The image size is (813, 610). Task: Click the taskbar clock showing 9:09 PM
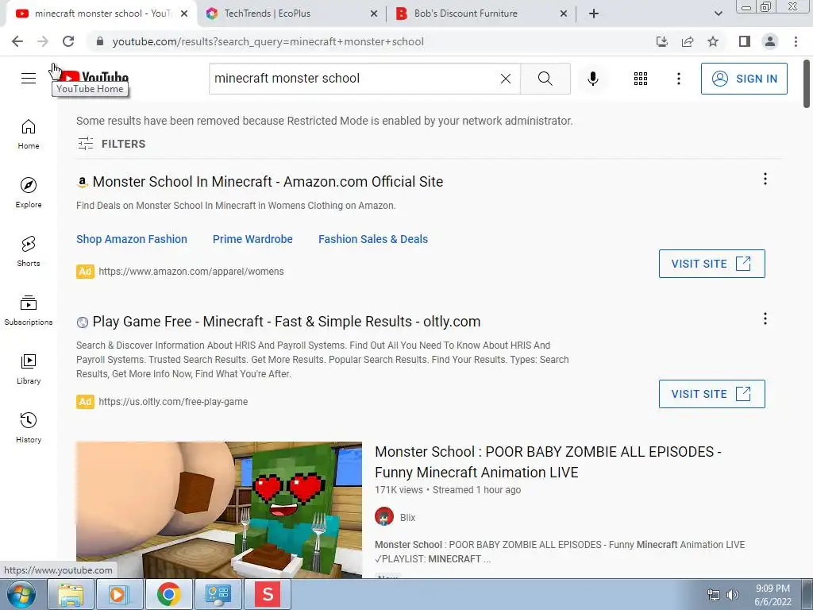point(773,595)
